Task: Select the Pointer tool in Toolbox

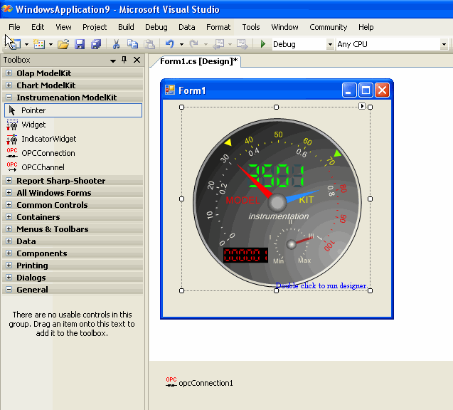Action: (x=73, y=110)
